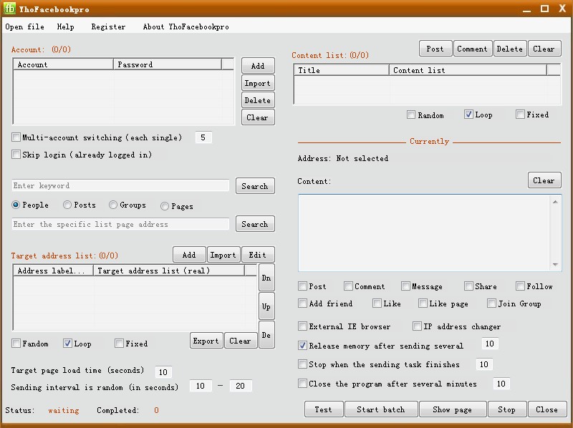Screen dimensions: 573x428
Task: Click Start batch button
Action: (381, 409)
